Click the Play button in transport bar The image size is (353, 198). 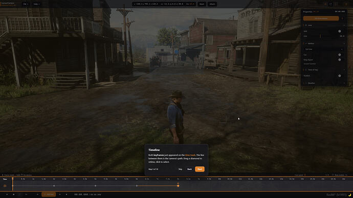(x=7, y=194)
